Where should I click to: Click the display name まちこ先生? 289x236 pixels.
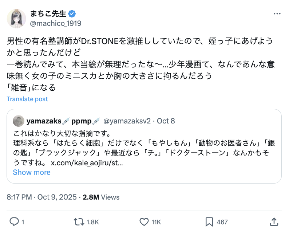[x=48, y=14]
